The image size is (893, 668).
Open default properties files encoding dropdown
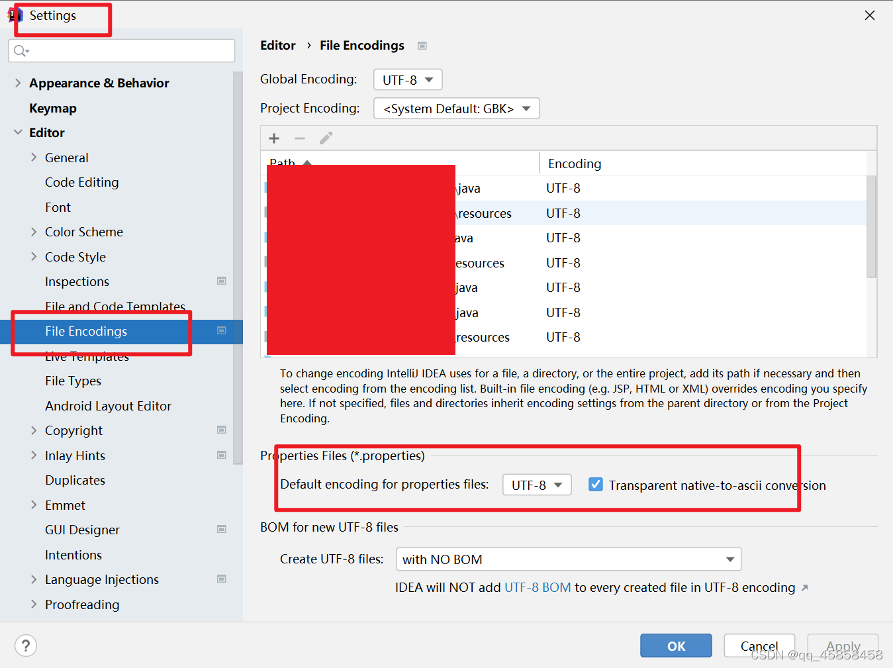click(x=537, y=485)
